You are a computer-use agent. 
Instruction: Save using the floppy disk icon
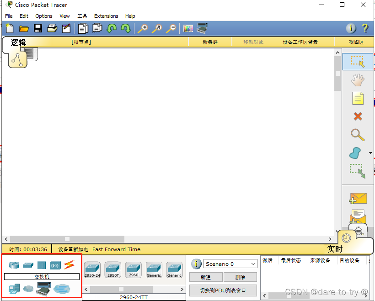(38, 28)
